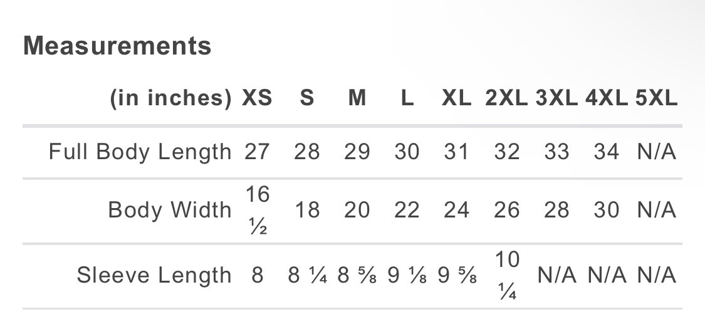
Task: Select the medium body width value 20
Action: [x=357, y=210]
